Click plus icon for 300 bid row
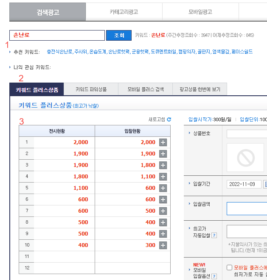Screen dimensions: 267x280 [x=163, y=245]
